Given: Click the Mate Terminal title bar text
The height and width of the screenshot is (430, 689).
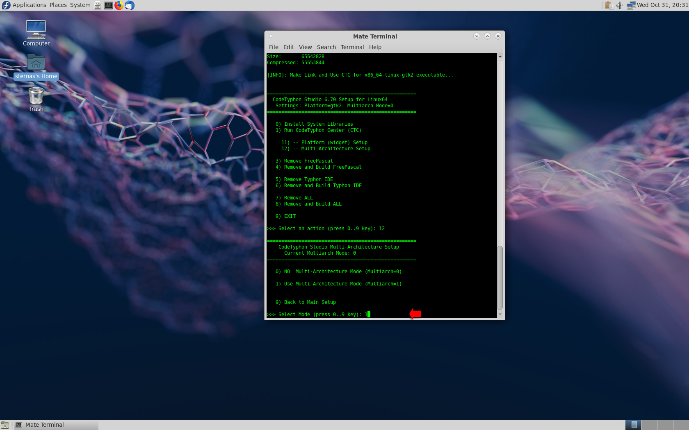Looking at the screenshot, I should click(375, 36).
